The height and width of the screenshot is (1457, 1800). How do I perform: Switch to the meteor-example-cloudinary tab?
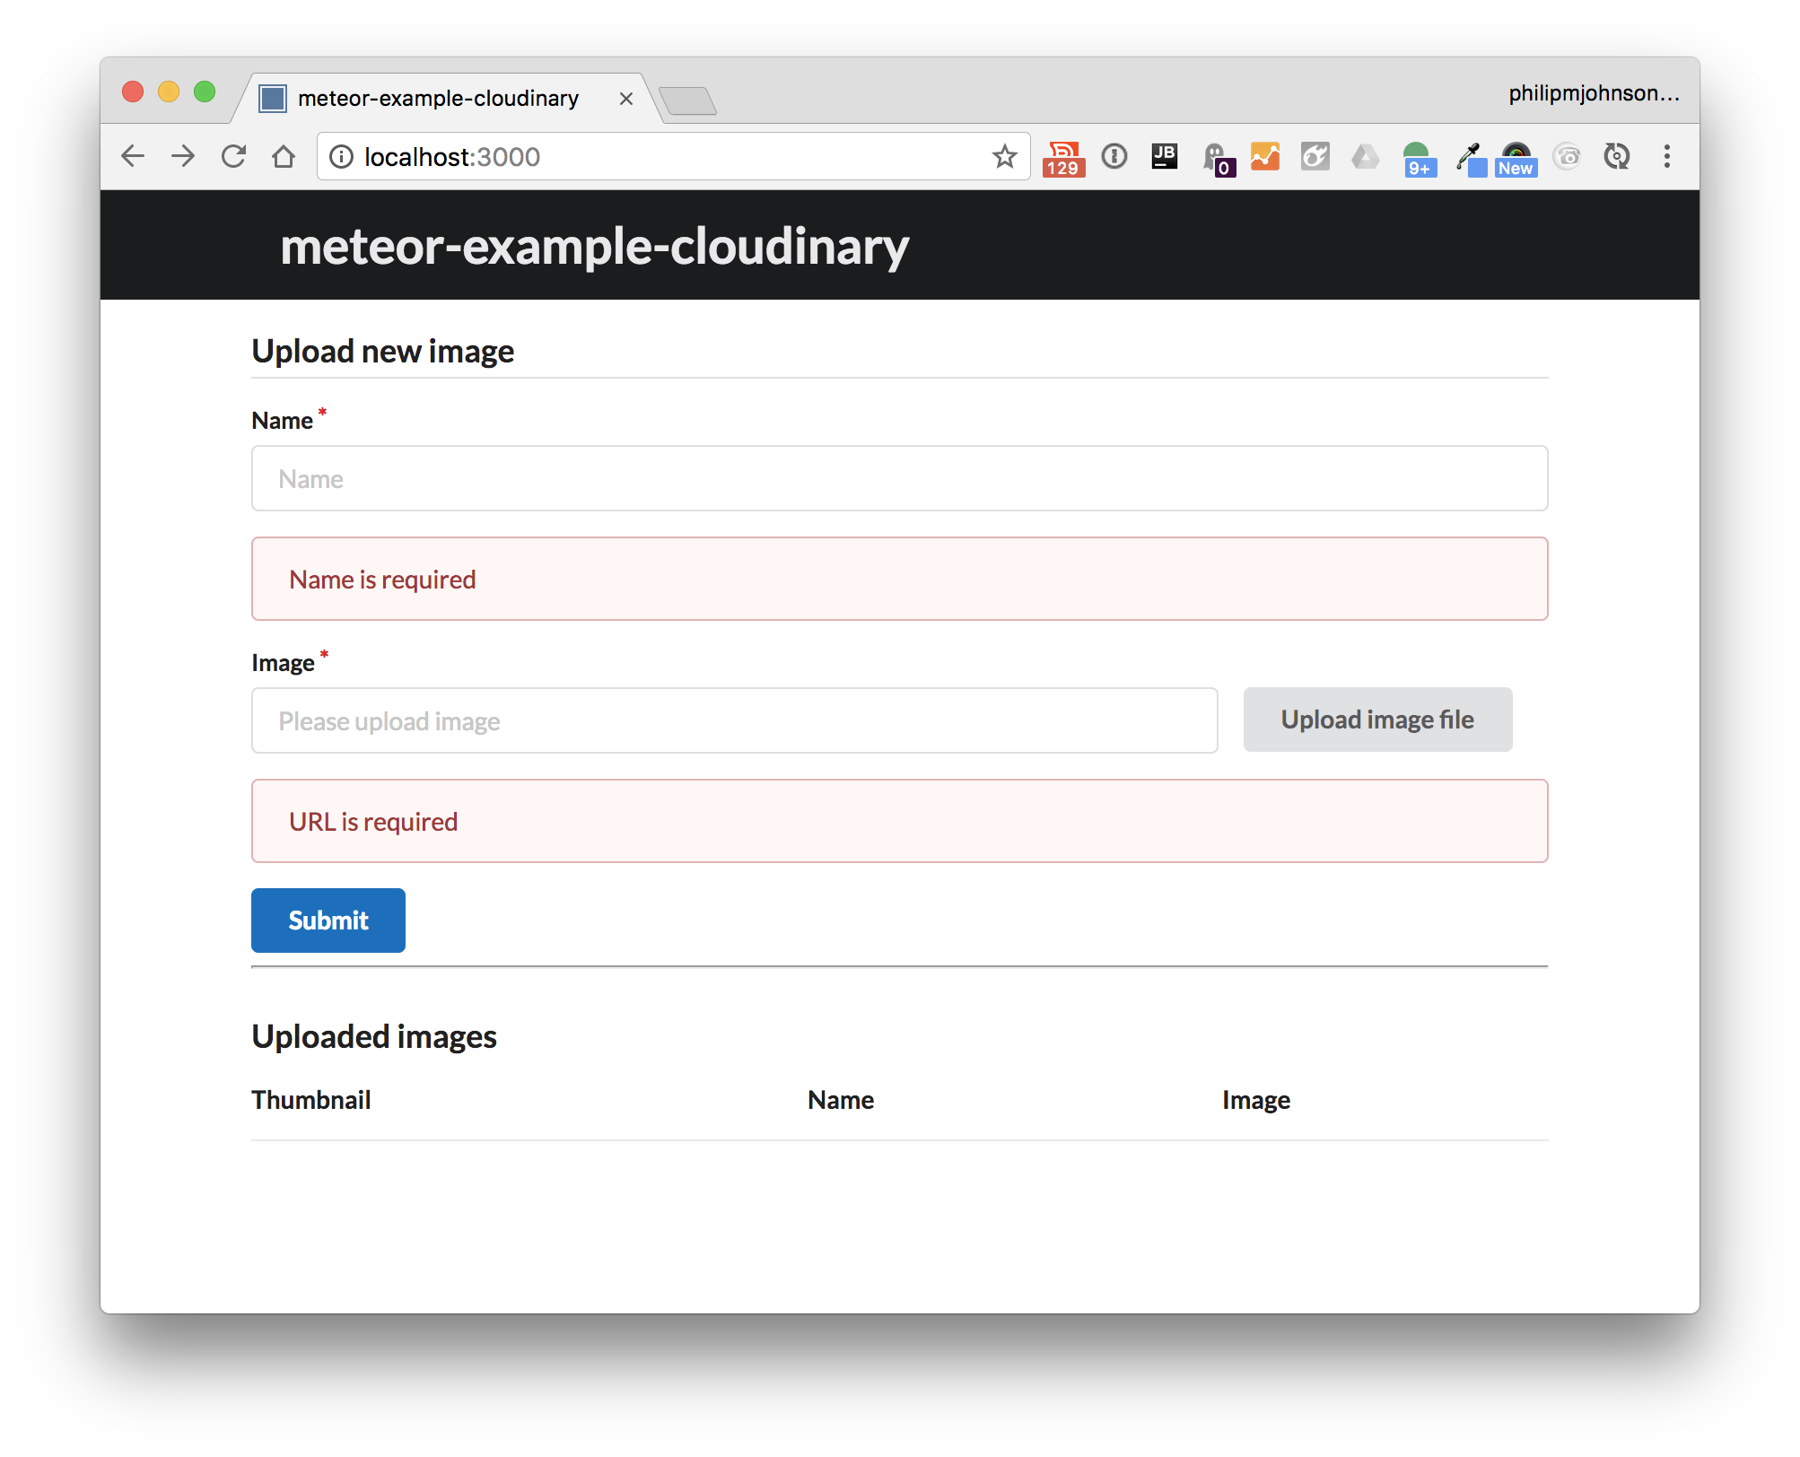tap(438, 99)
